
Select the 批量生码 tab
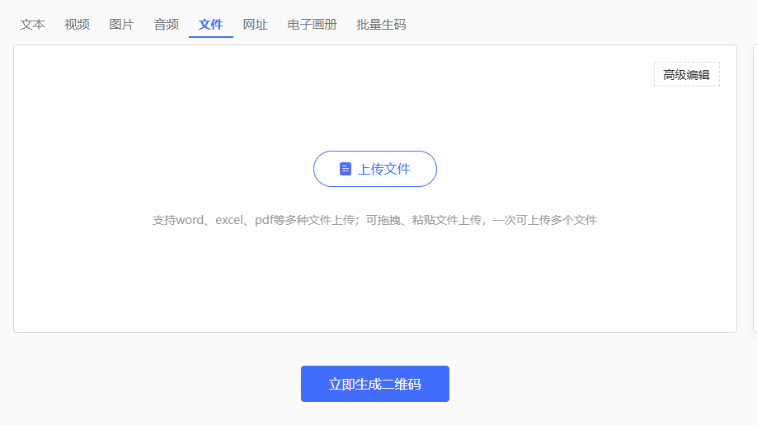click(381, 25)
